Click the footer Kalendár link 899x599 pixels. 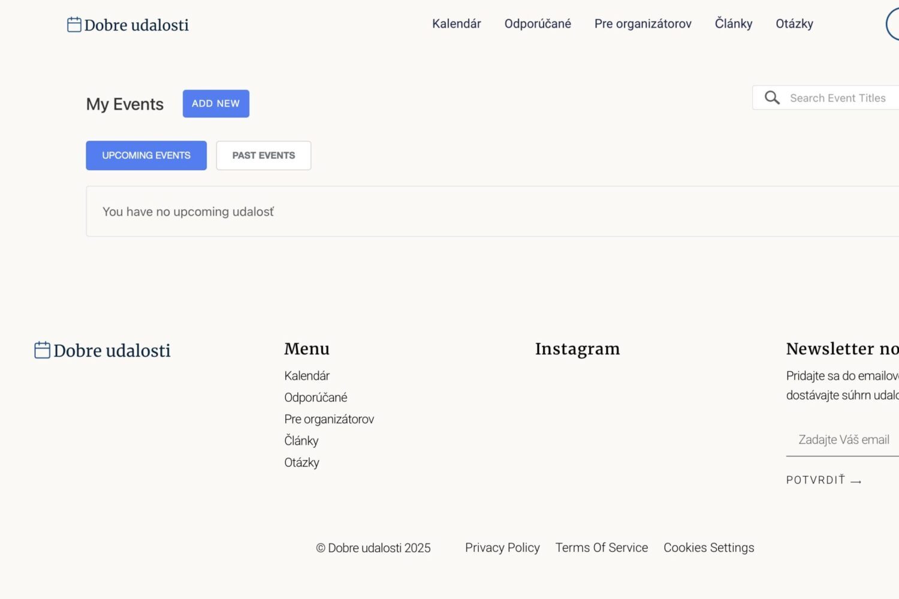(307, 376)
